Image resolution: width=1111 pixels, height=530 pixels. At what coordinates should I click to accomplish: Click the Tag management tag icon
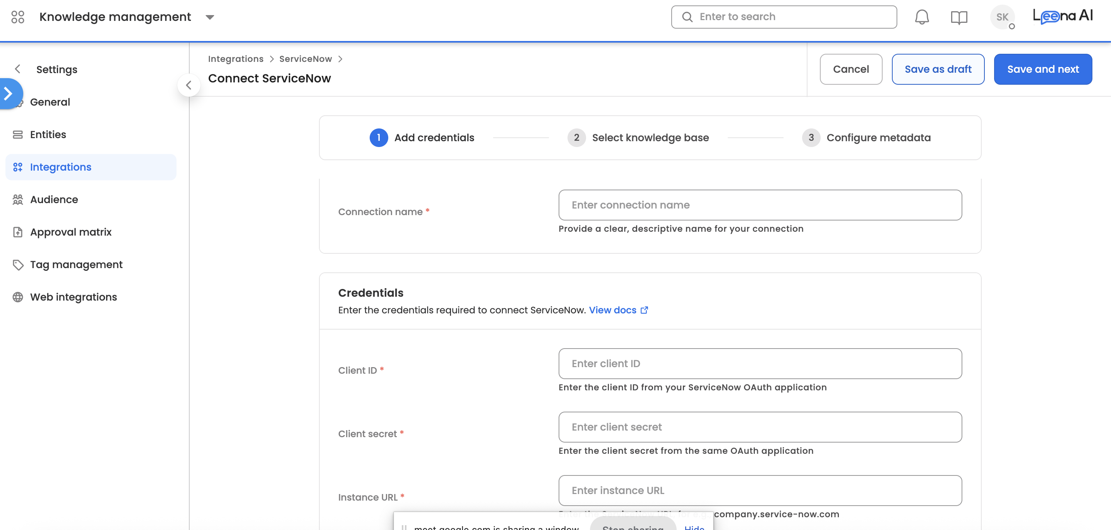click(18, 265)
